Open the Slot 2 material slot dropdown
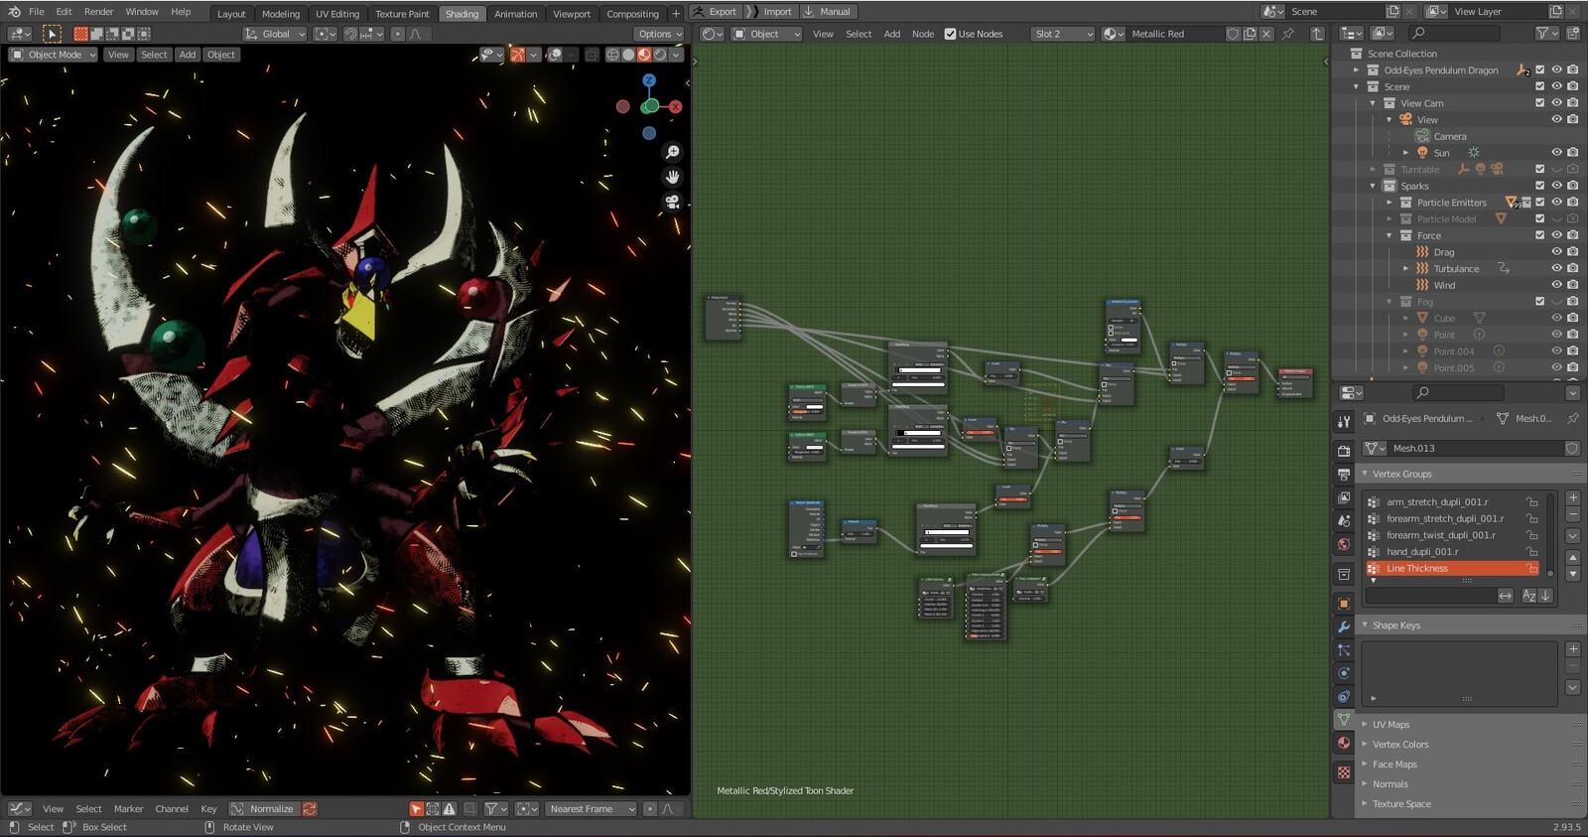 point(1062,34)
